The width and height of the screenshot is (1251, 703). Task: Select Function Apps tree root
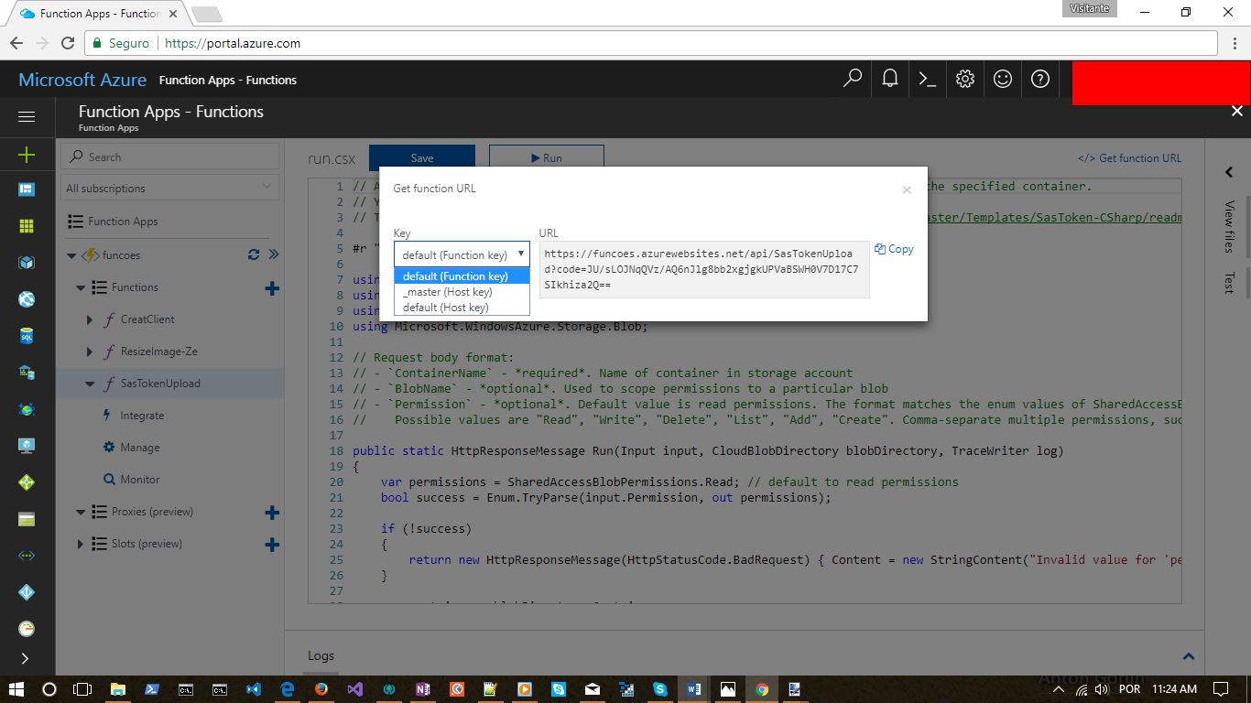pyautogui.click(x=114, y=222)
